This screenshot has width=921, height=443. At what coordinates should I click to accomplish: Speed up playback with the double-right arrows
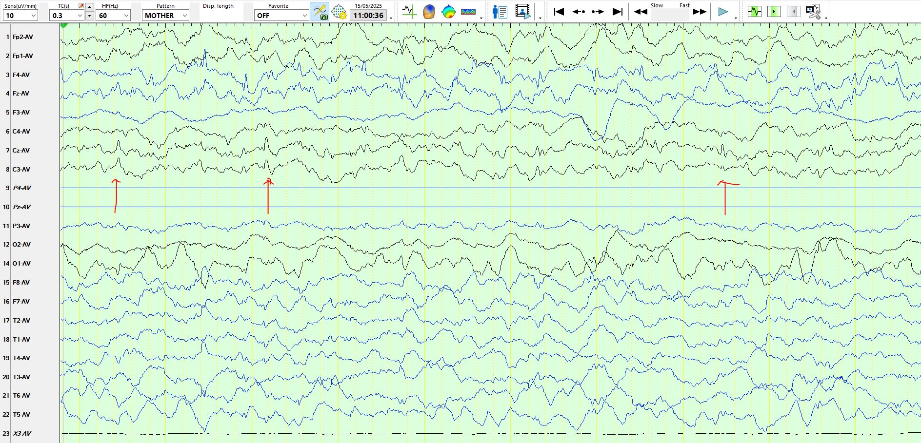(x=700, y=12)
